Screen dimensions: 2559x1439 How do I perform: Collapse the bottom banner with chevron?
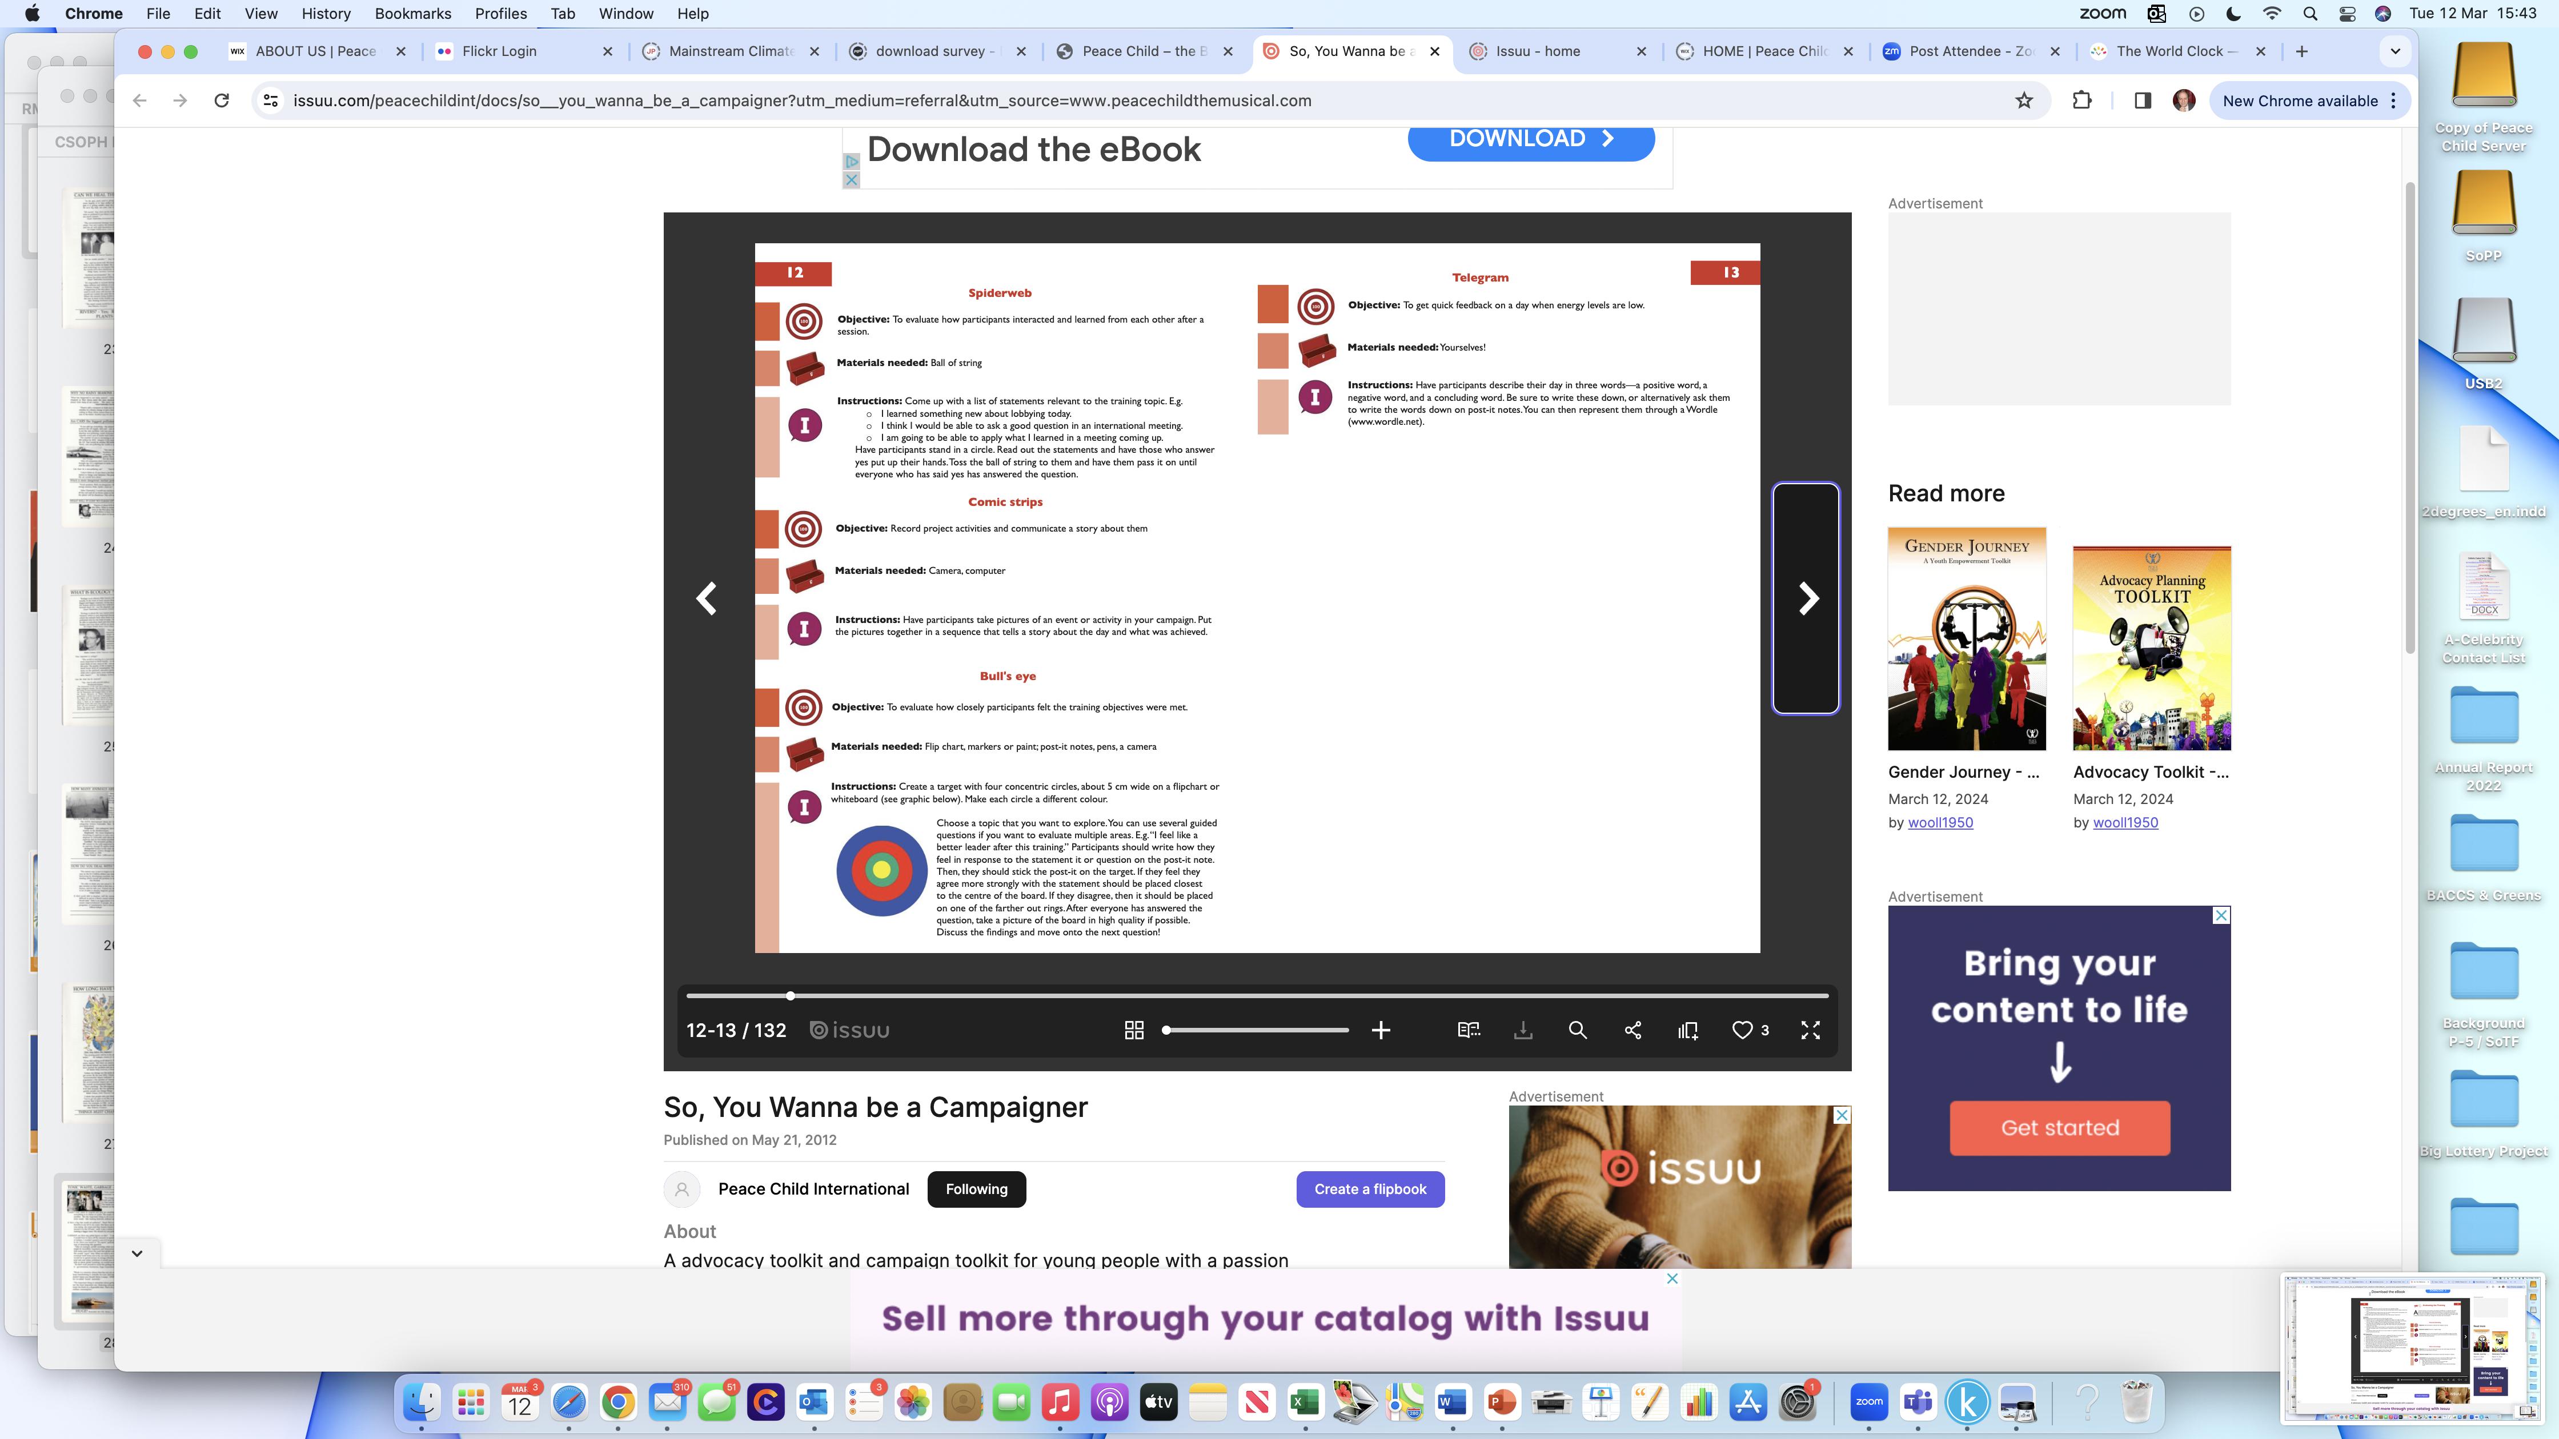click(x=137, y=1253)
